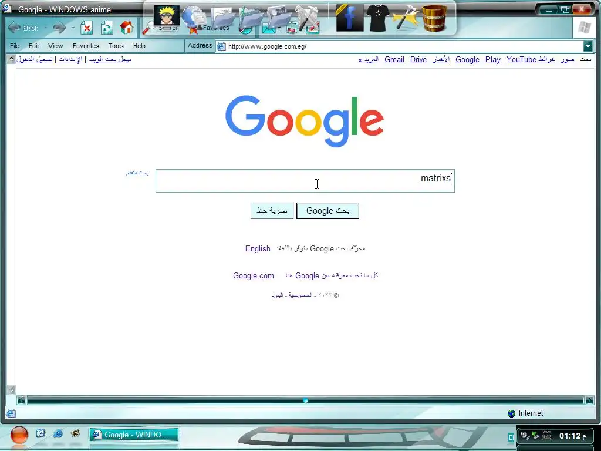The width and height of the screenshot is (601, 451).
Task: Open the Naruto character dock icon
Action: pyautogui.click(x=167, y=15)
